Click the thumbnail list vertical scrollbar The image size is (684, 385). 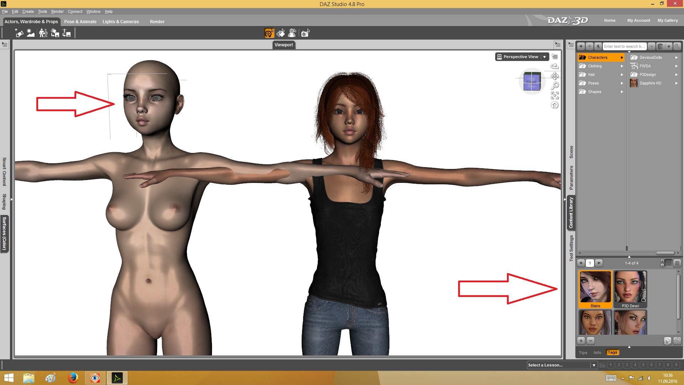[679, 296]
